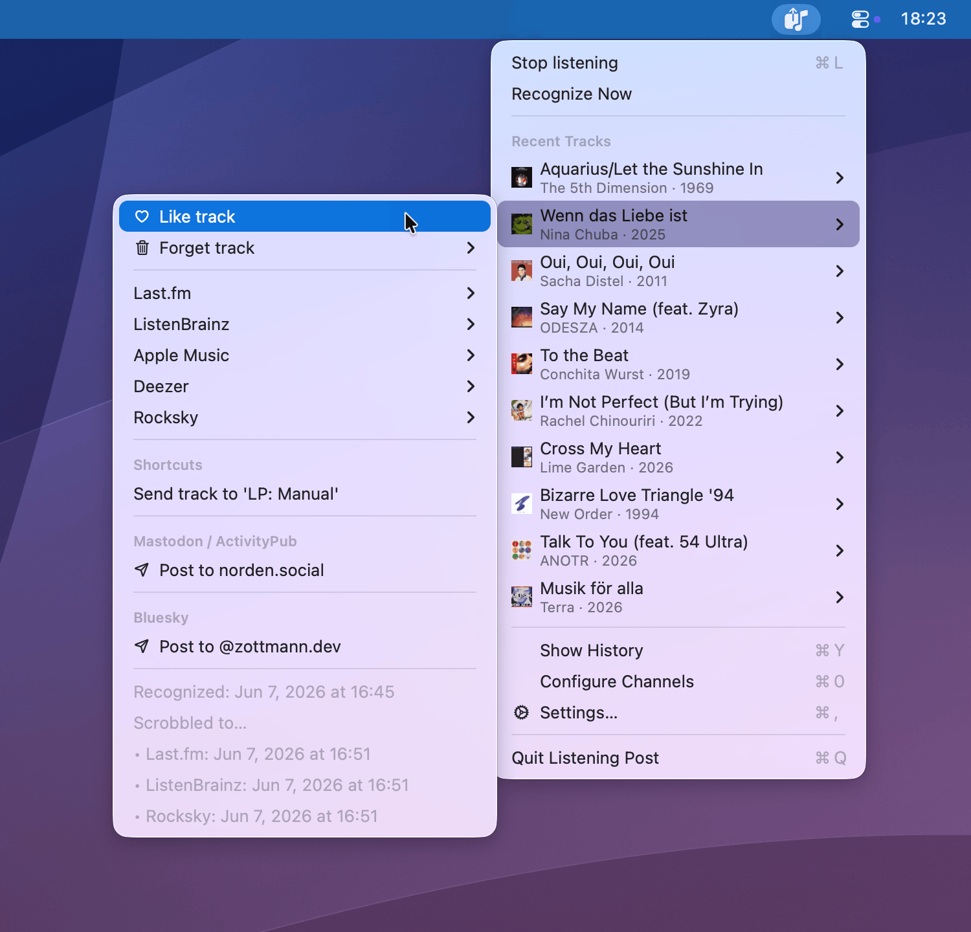Screen dimensions: 971x932
Task: Open chevron for Oui, Oui, Oui, Oui
Action: (x=840, y=271)
